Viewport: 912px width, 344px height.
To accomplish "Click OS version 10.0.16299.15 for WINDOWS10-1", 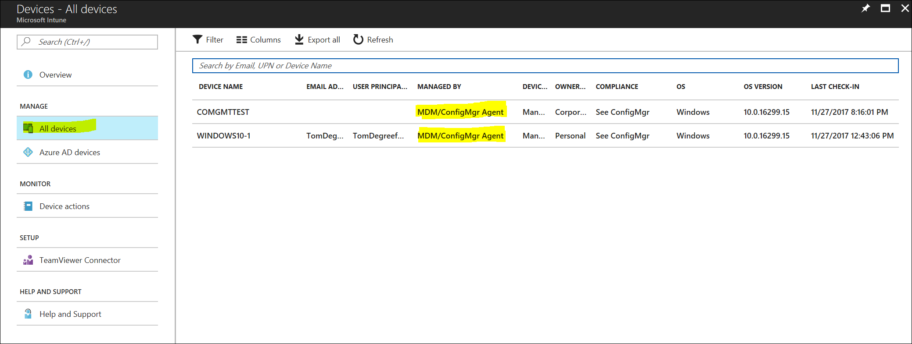I will click(766, 136).
